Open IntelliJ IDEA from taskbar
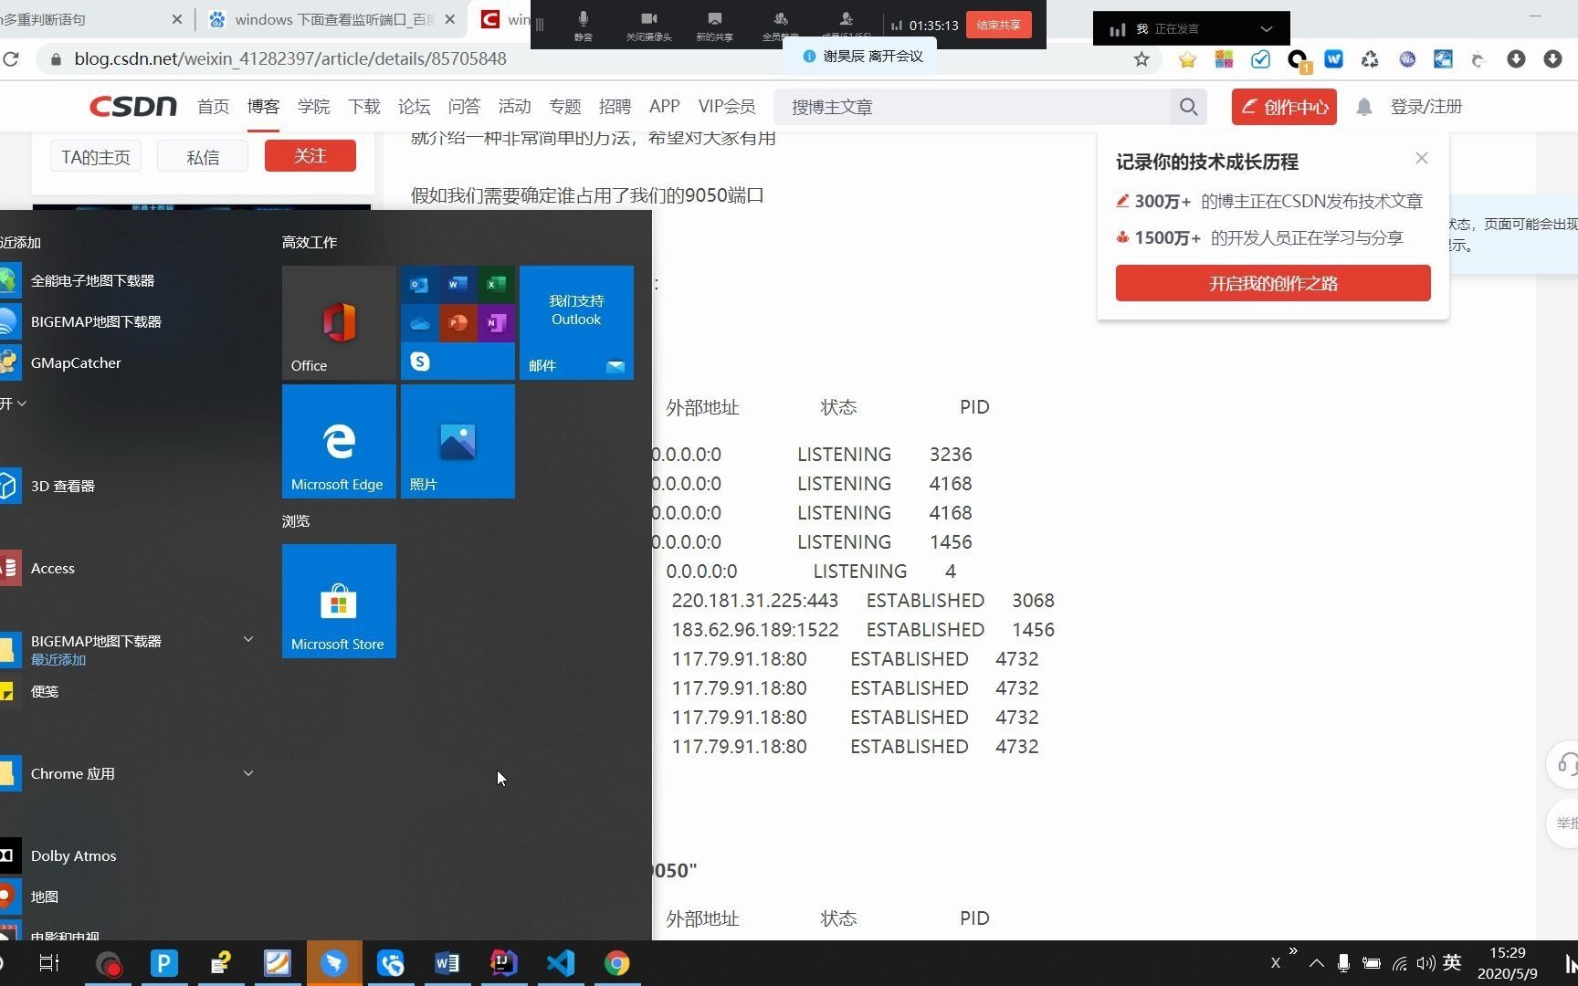Image resolution: width=1578 pixels, height=986 pixels. coord(503,963)
